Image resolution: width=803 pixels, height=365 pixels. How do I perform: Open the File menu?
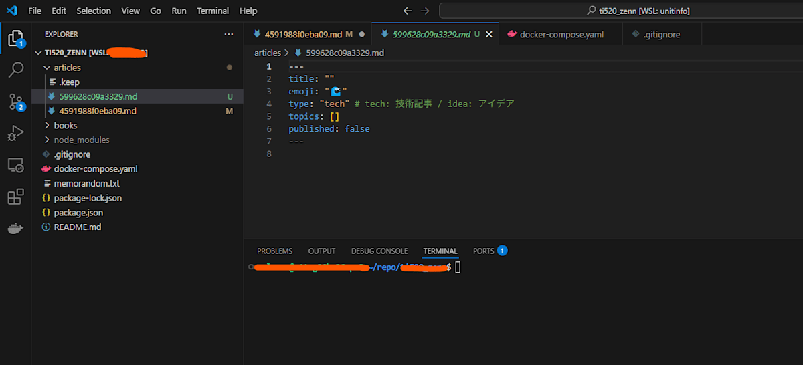[x=35, y=11]
